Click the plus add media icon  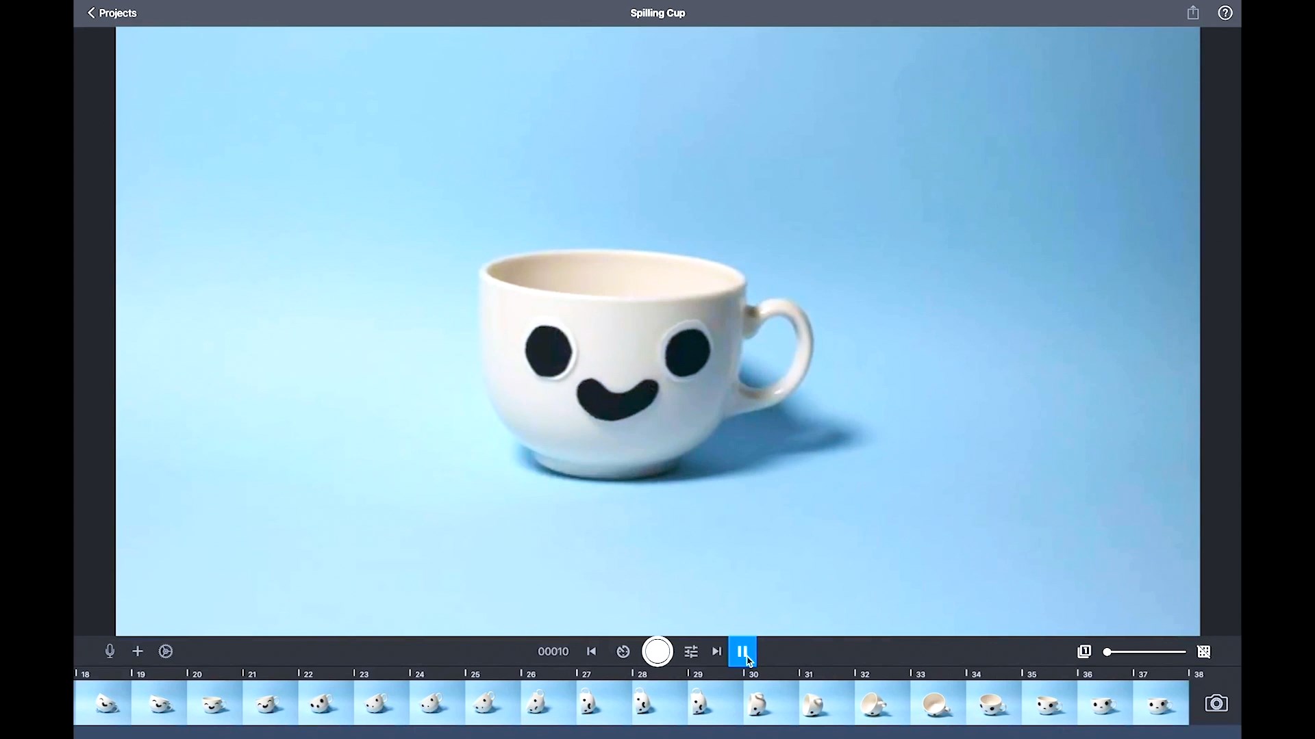[138, 651]
